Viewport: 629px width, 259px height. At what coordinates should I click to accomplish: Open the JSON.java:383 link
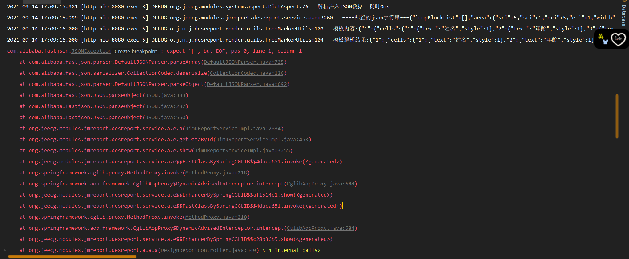point(165,95)
